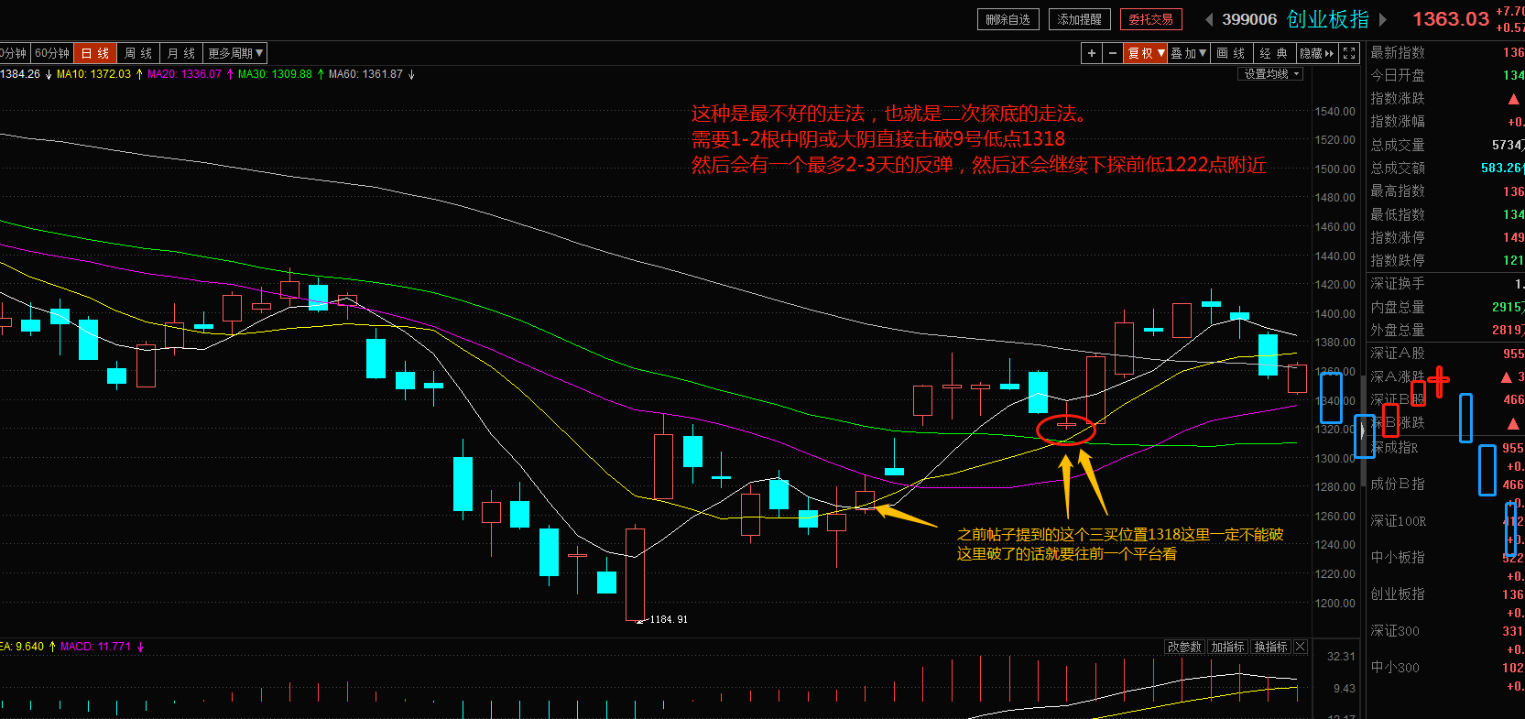Close the MACD indicator panel
Viewport: 1525px width, 719px height.
(x=1301, y=647)
